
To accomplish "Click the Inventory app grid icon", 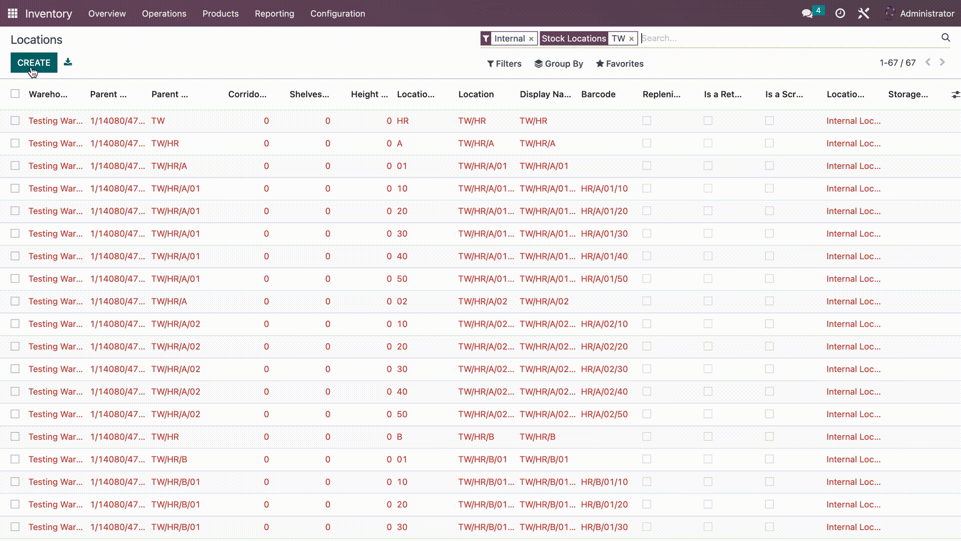I will [13, 13].
